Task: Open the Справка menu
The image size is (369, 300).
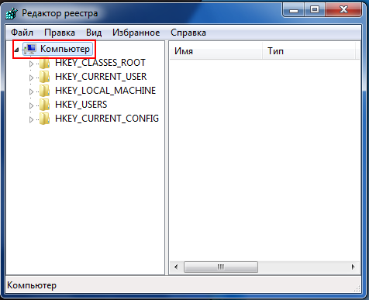Action: [188, 33]
